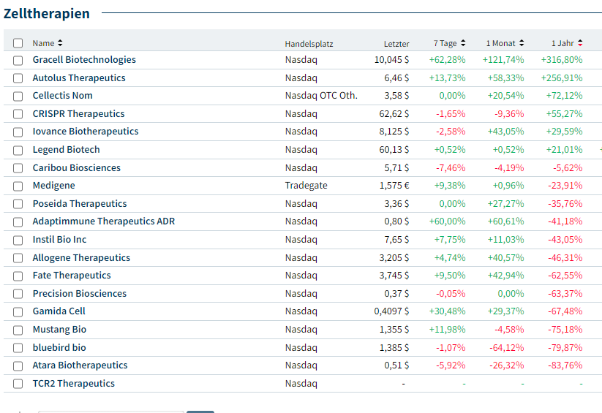Open Iovance Biotherapeutics details
The height and width of the screenshot is (413, 602).
click(x=86, y=132)
